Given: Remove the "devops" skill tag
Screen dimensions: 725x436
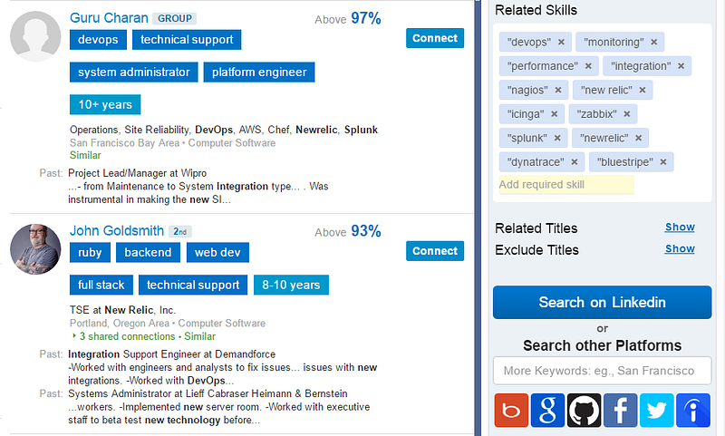Looking at the screenshot, I should click(561, 42).
